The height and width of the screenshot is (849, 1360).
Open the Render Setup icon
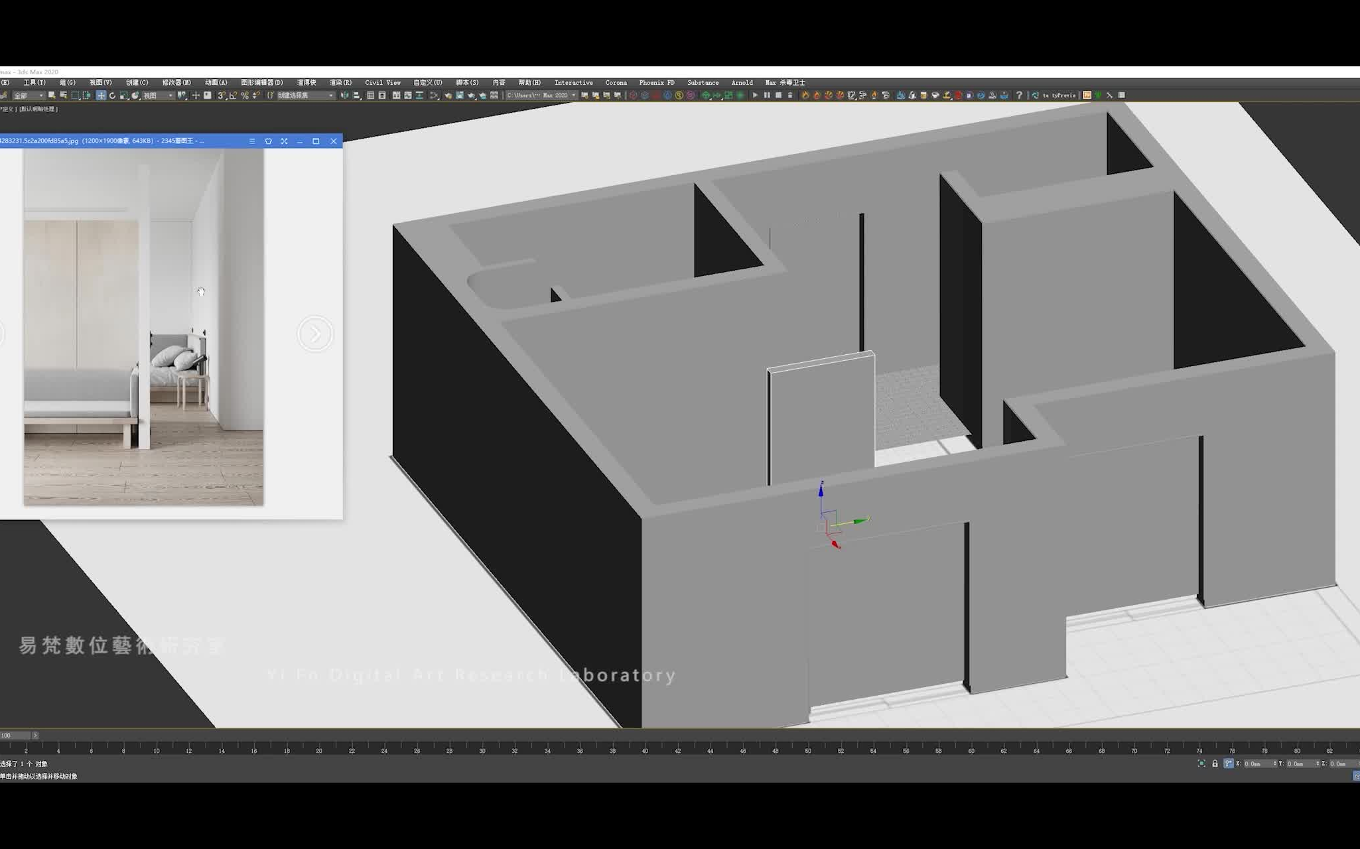(x=448, y=96)
